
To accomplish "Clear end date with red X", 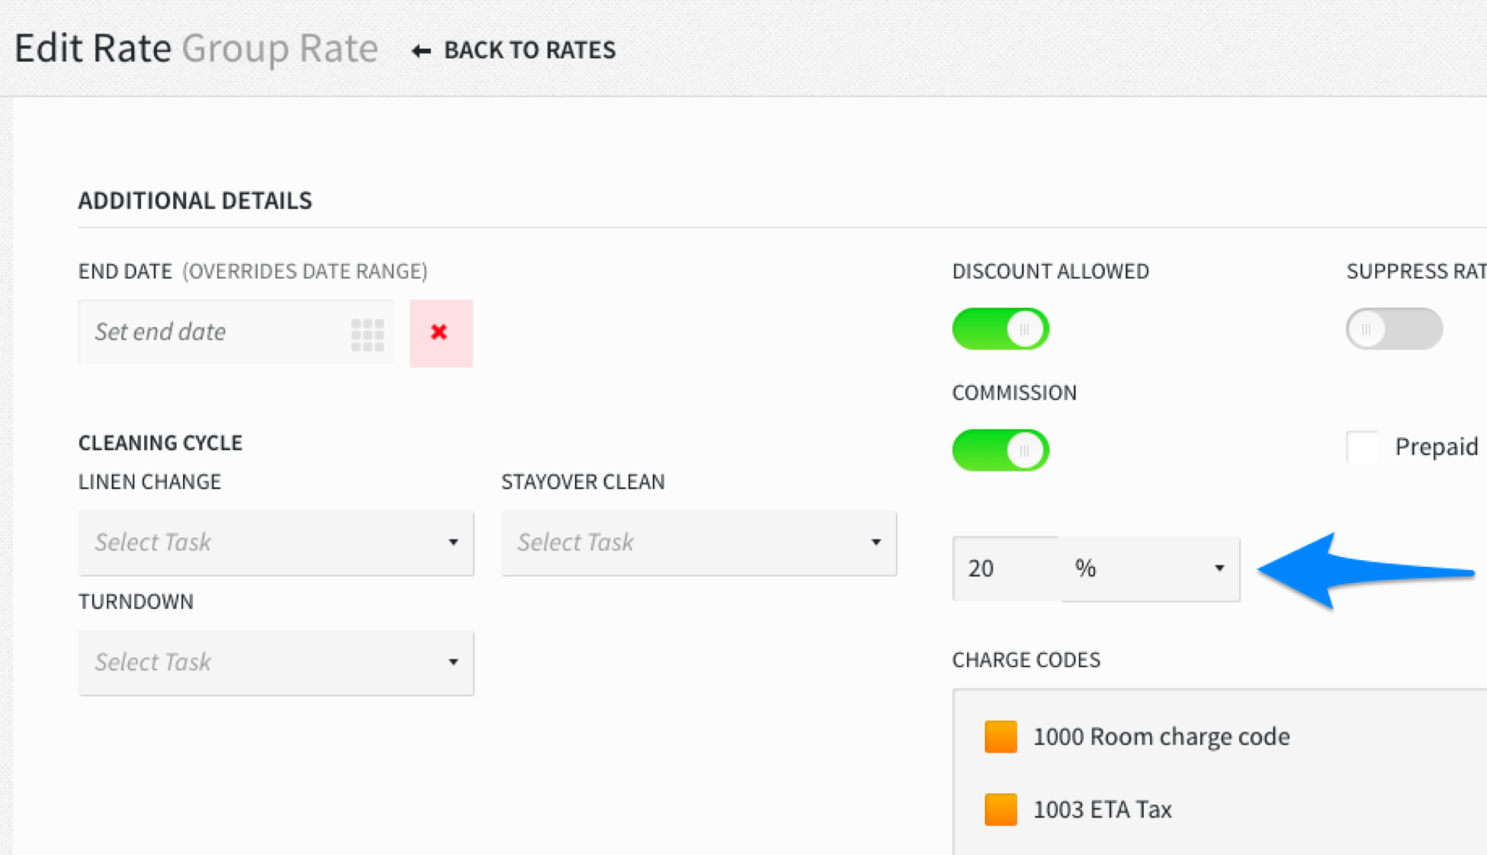I will [441, 333].
